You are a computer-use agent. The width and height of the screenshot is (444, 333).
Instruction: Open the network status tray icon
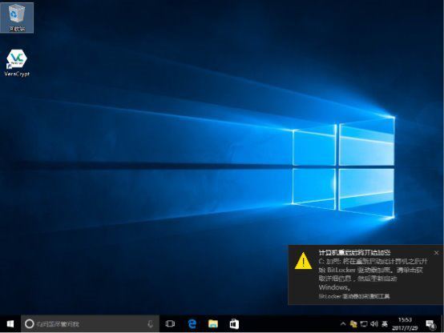(x=364, y=323)
